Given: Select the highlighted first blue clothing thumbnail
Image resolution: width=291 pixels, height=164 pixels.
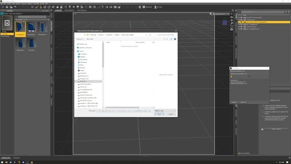Looking at the screenshot, I should [20, 29].
